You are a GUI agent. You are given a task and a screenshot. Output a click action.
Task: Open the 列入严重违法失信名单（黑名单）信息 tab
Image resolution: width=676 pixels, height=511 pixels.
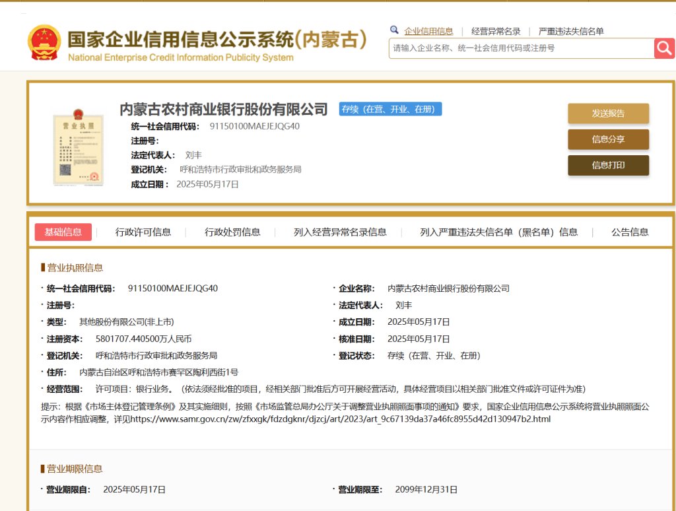498,232
